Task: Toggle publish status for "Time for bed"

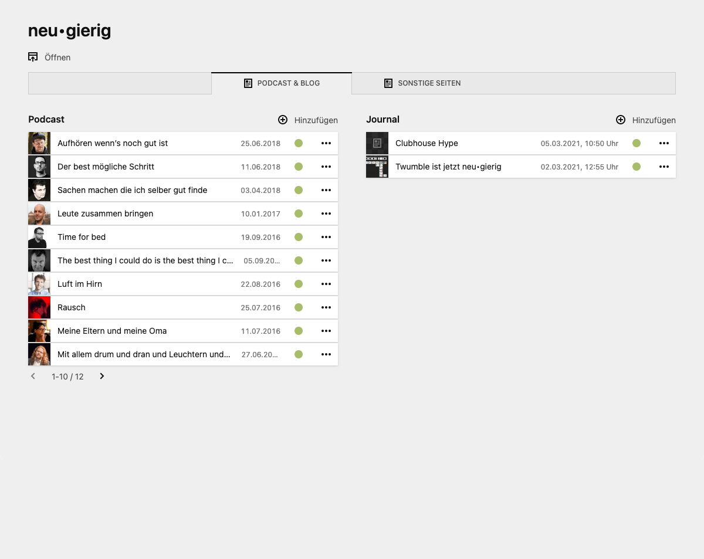Action: 299,237
